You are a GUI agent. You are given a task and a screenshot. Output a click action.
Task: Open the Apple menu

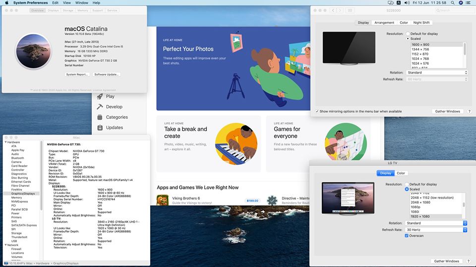[x=6, y=3]
